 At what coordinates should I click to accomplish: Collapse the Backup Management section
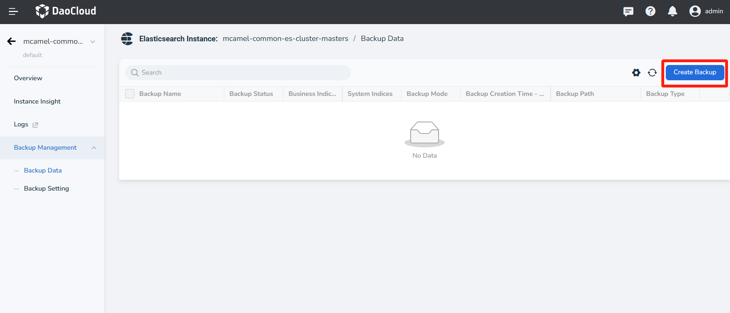[94, 148]
